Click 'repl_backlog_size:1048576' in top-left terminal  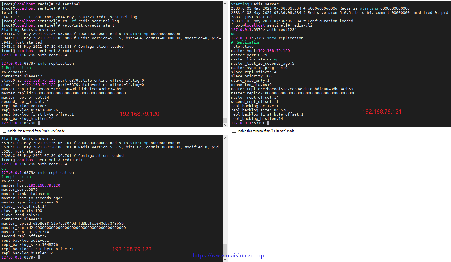pyautogui.click(x=30, y=110)
